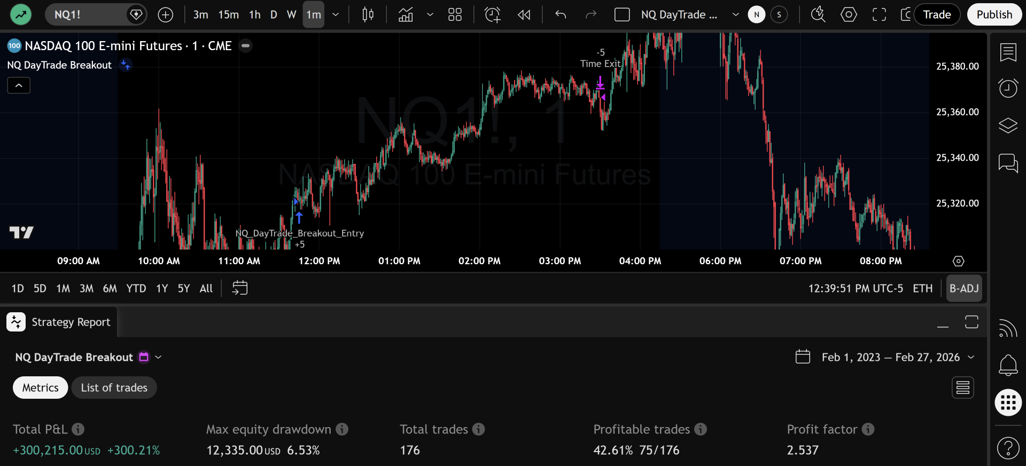The image size is (1026, 466).
Task: Open the quick search lightning icon
Action: [x=818, y=14]
